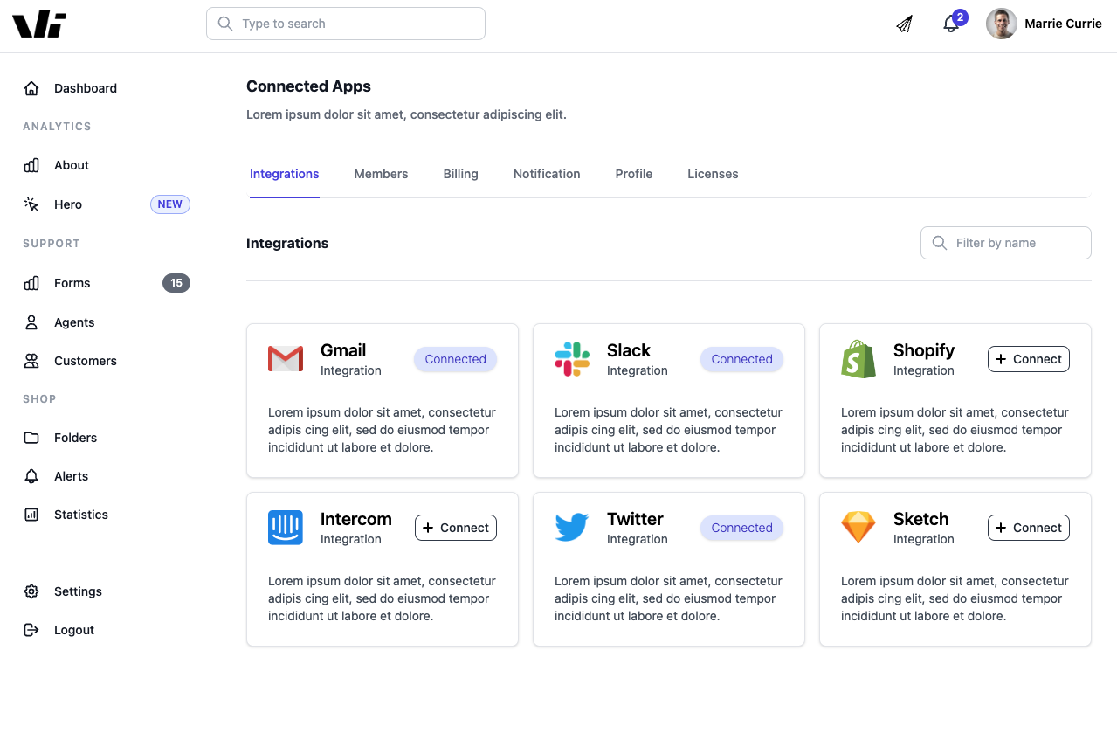Click the Gmail envelope logo

286,359
